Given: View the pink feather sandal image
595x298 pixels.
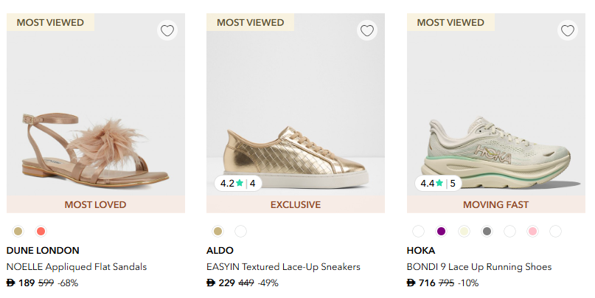Looking at the screenshot, I should coord(96,140).
